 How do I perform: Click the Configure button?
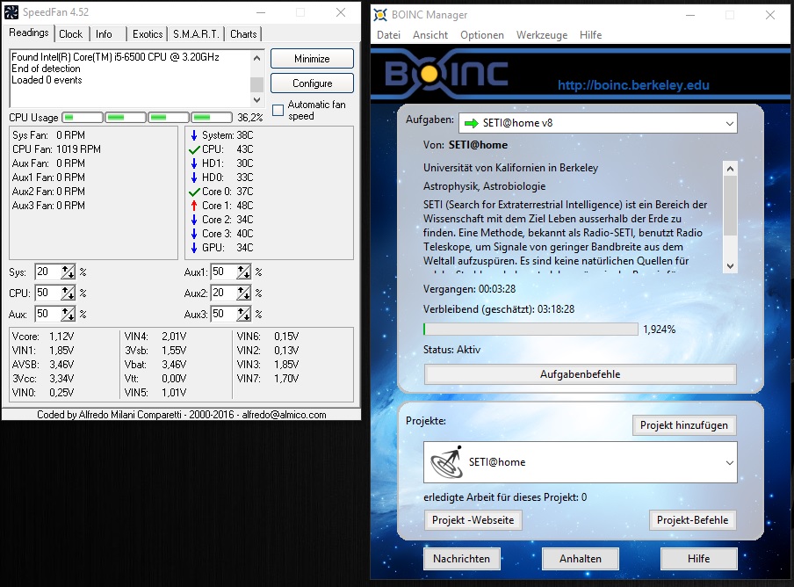click(x=312, y=83)
